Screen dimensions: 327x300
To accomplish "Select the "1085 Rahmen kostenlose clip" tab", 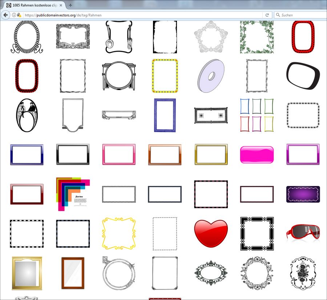I will (33, 5).
